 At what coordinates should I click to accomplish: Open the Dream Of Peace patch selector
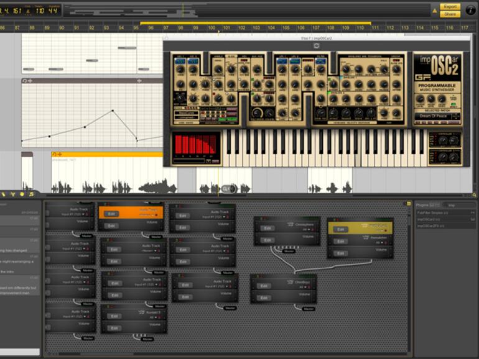(437, 116)
